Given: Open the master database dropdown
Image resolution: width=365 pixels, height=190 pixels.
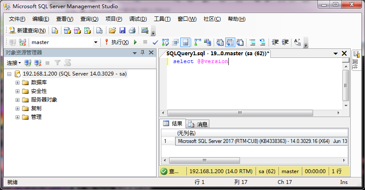Looking at the screenshot, I should tap(96, 42).
